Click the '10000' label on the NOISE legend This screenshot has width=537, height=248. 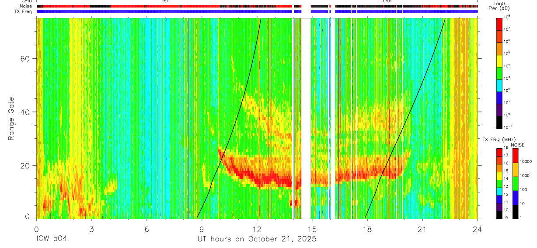[526, 162]
